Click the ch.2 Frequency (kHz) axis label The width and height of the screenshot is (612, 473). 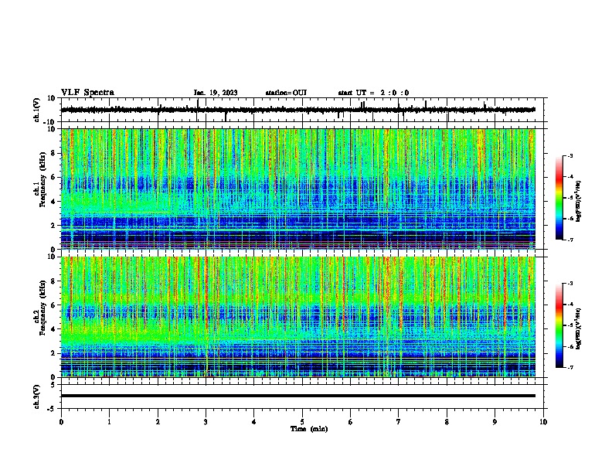point(39,308)
